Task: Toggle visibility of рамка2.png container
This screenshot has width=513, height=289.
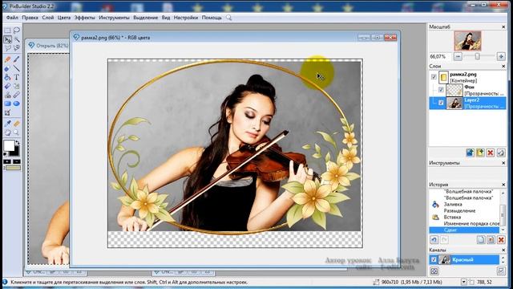Action: click(x=434, y=77)
